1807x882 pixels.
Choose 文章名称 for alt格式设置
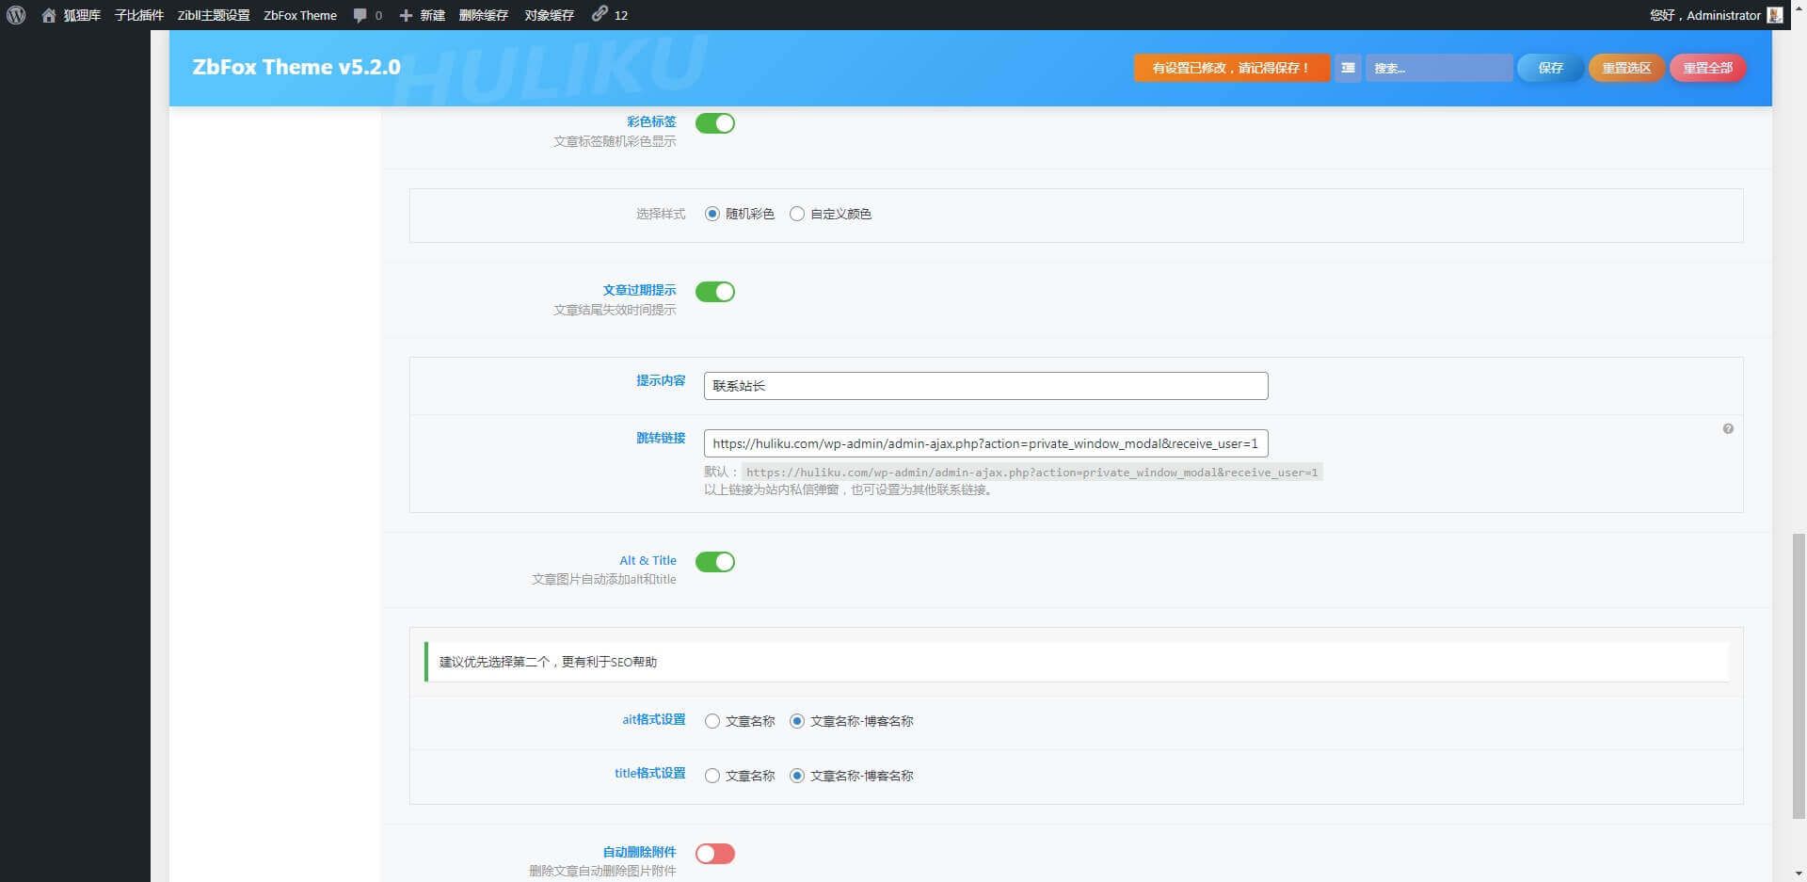pos(712,721)
